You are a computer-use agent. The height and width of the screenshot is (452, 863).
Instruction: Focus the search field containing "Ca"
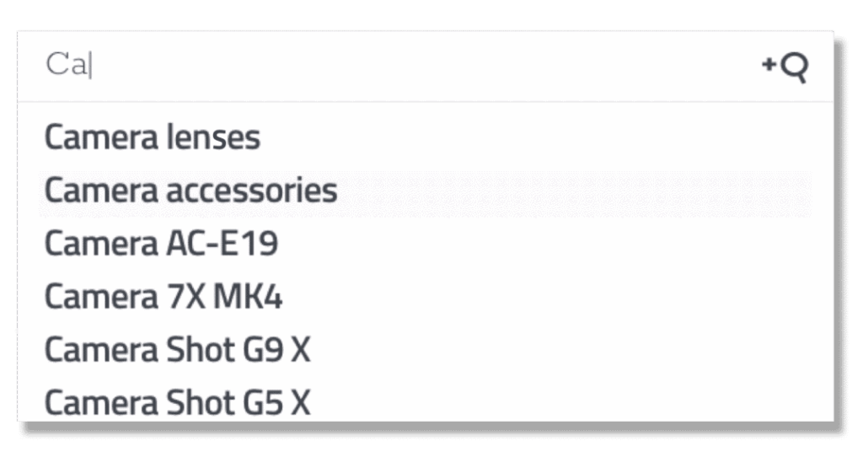(x=425, y=66)
